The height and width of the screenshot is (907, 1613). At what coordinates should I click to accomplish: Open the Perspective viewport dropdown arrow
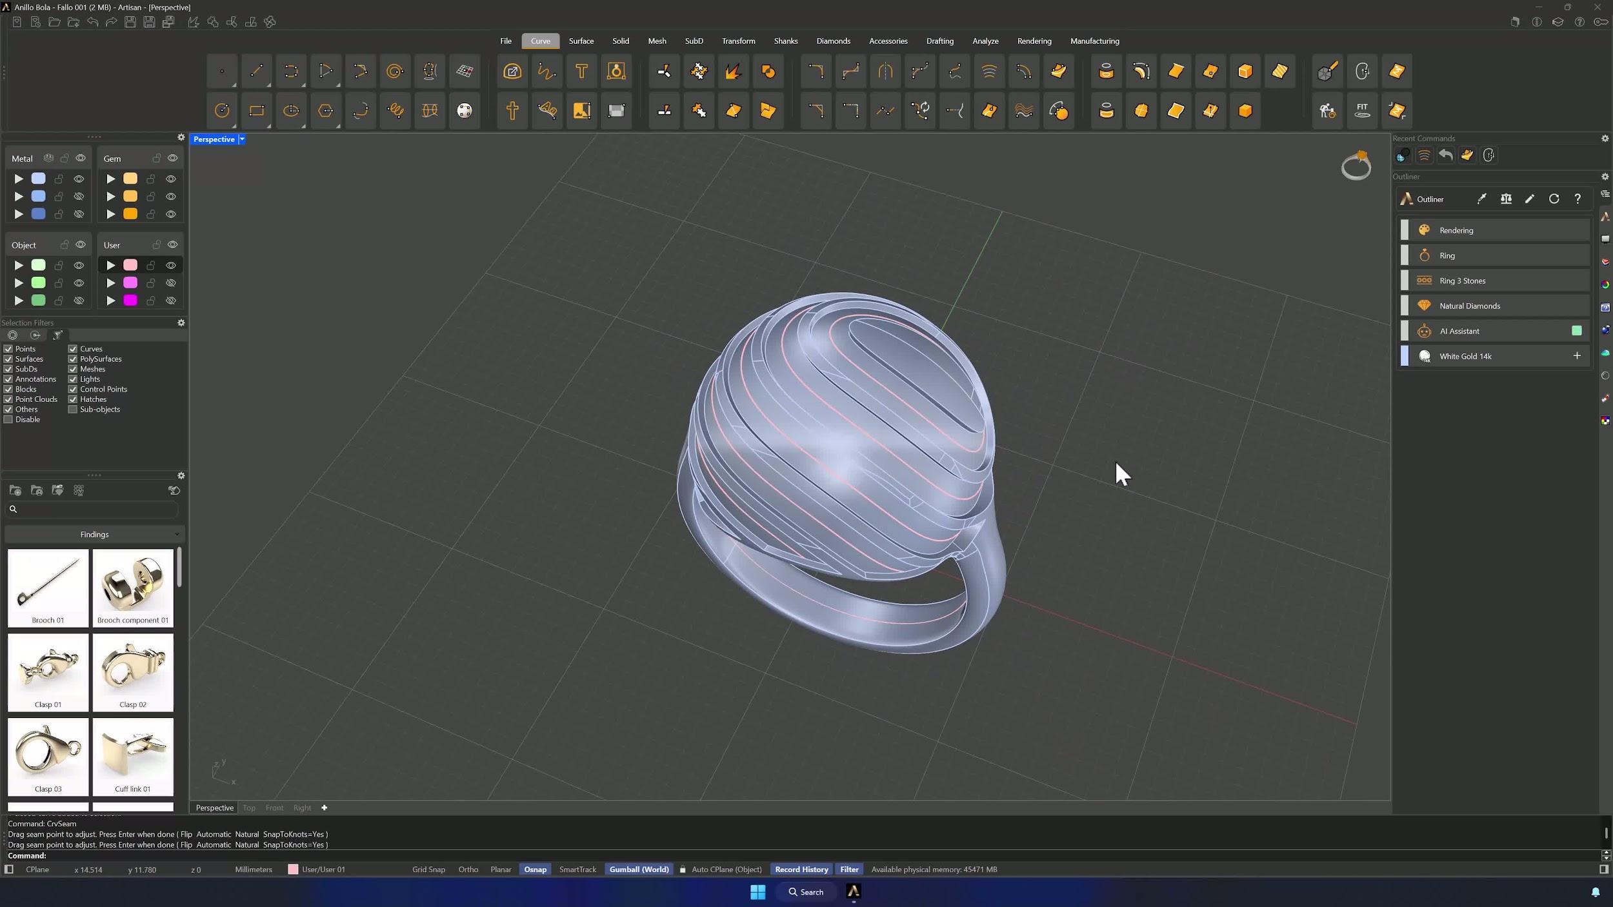[242, 139]
